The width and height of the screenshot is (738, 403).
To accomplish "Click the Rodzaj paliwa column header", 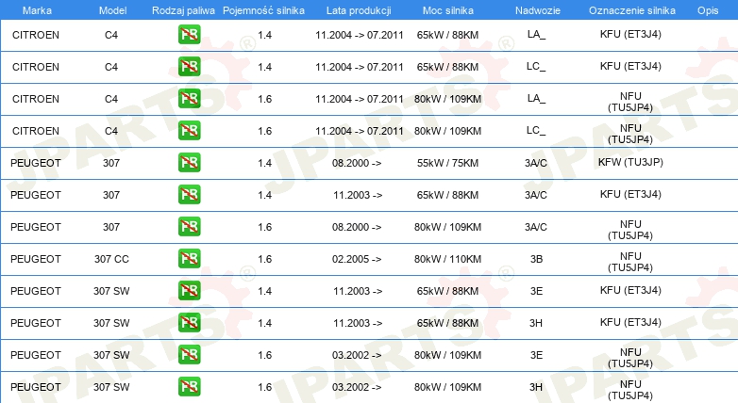I will click(x=183, y=10).
